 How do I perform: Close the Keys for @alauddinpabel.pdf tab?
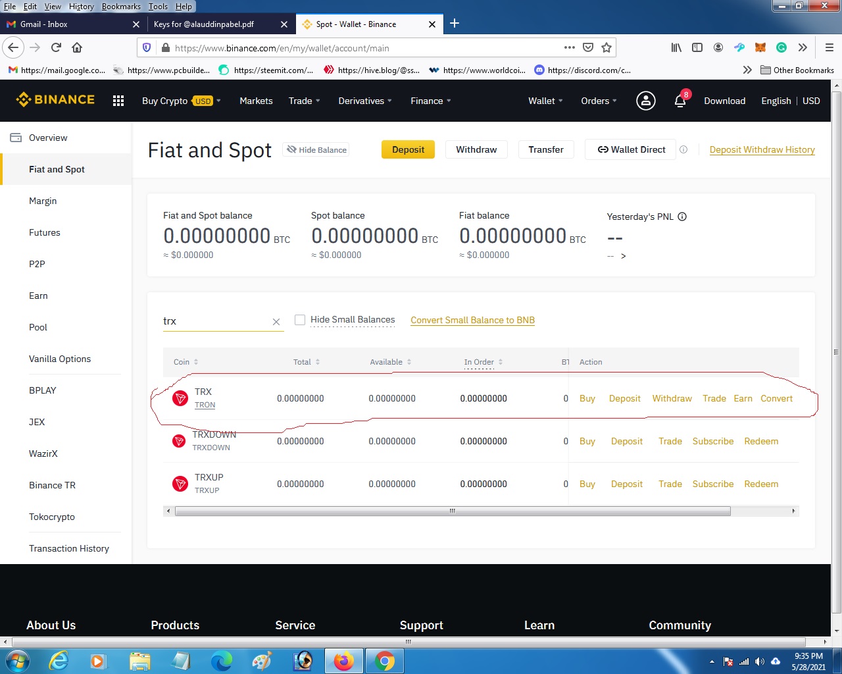[x=284, y=24]
